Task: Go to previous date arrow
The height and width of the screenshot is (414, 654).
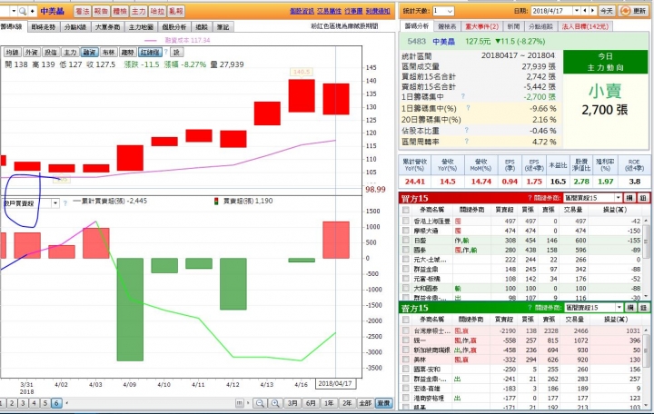Action: (585, 11)
